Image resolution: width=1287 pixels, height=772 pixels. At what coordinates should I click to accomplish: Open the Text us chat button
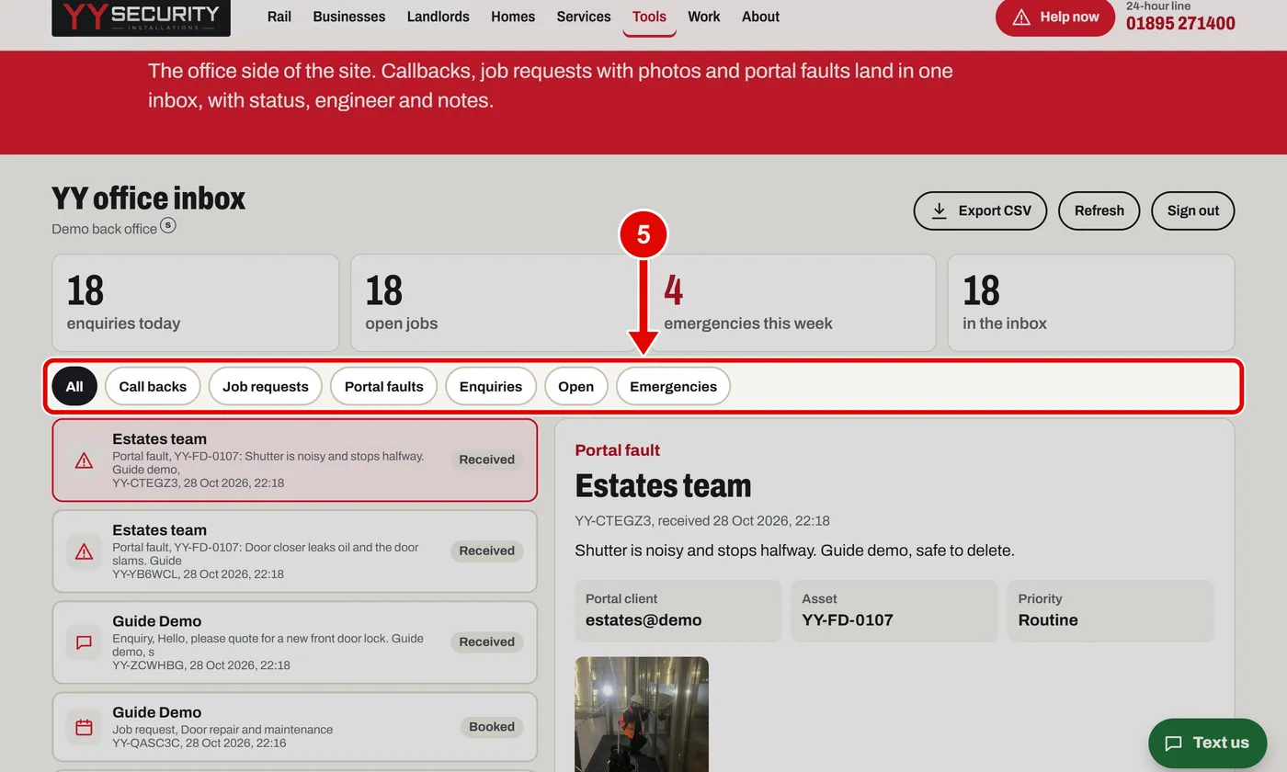click(x=1208, y=744)
